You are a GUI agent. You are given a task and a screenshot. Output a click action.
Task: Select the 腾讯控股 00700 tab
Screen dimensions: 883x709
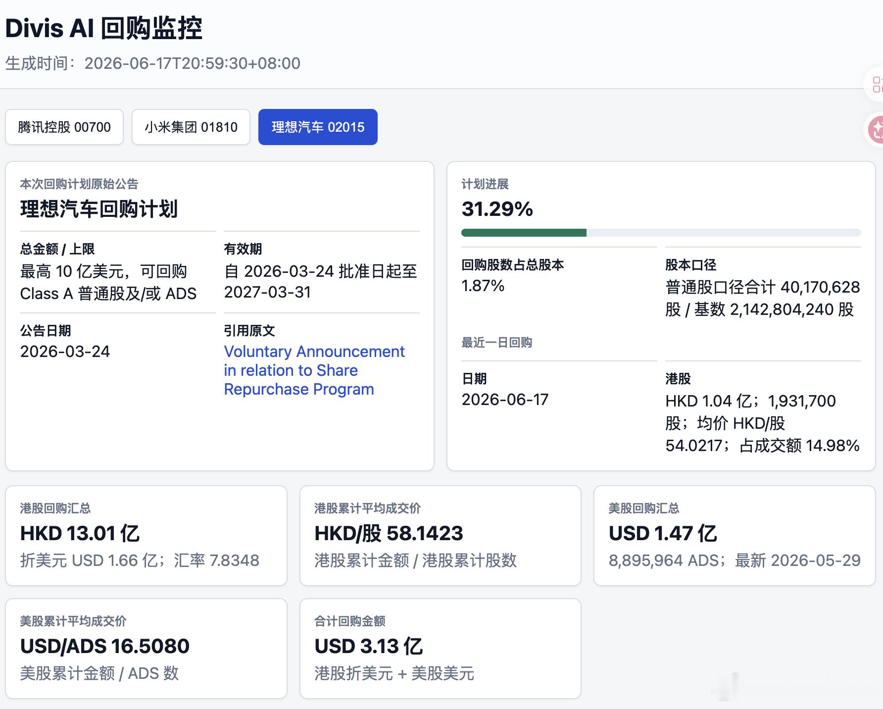coord(64,127)
